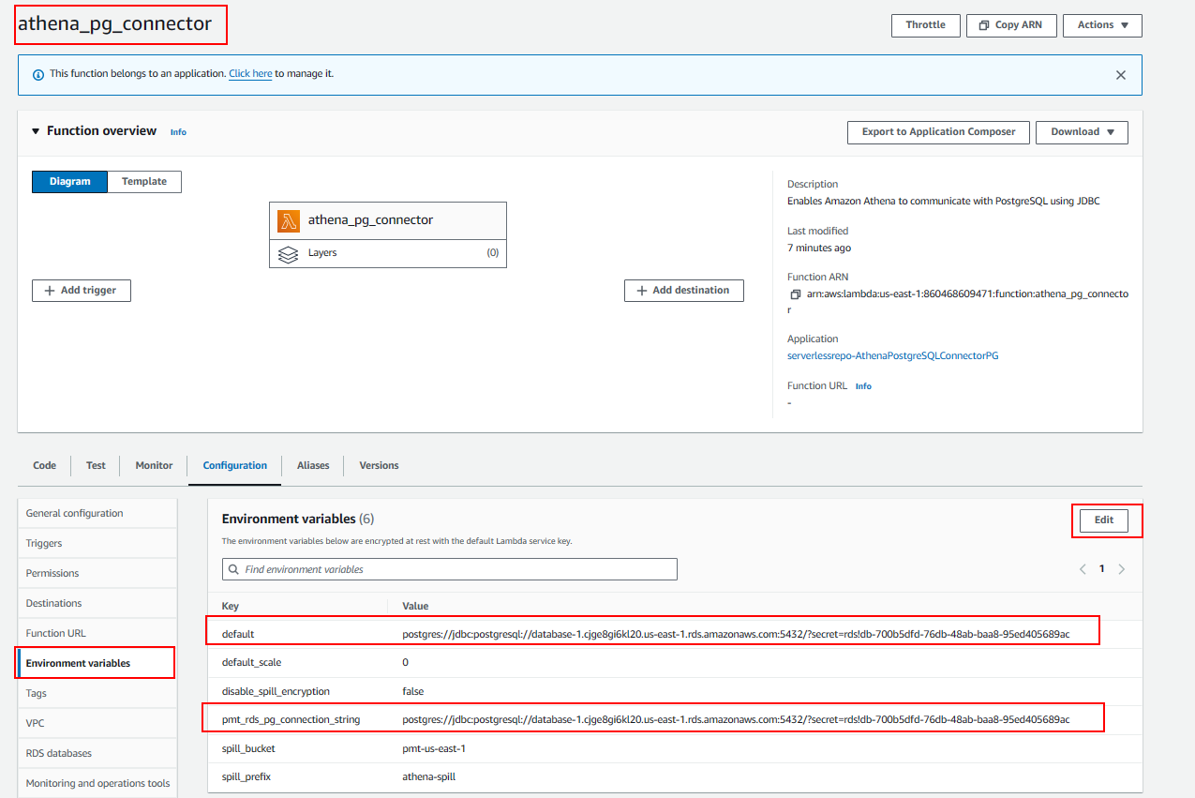Open serverlessrepo-AthenaPostgreSQLConnectorPG application link
1195x798 pixels.
click(x=893, y=355)
